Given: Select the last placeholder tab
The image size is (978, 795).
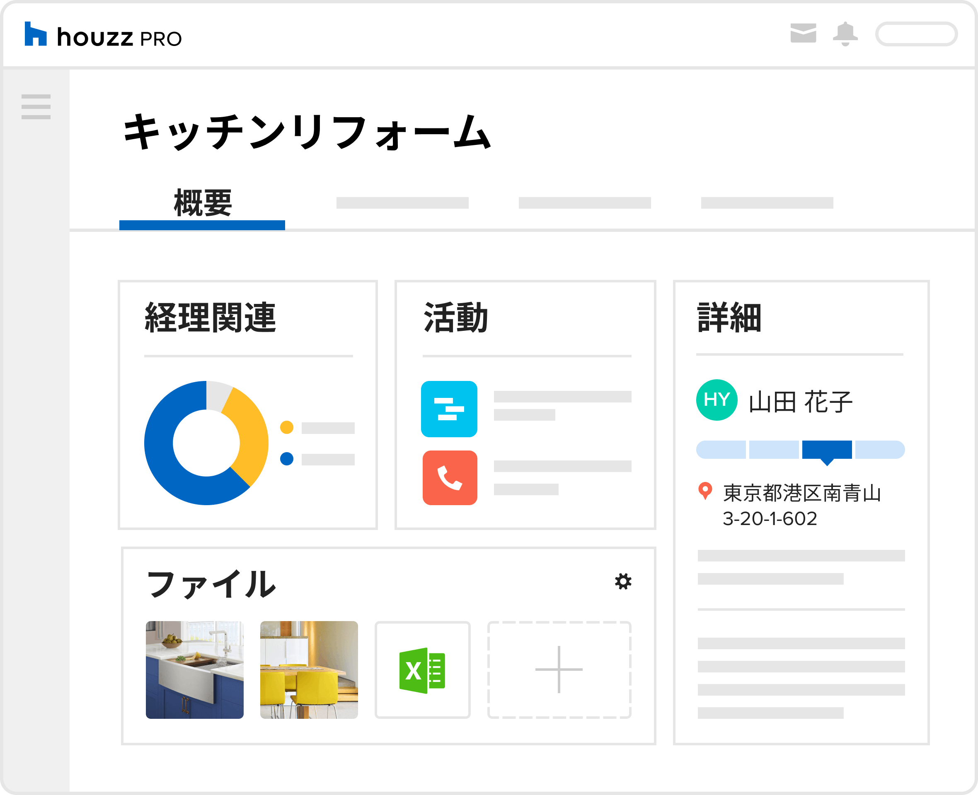Looking at the screenshot, I should coord(767,203).
